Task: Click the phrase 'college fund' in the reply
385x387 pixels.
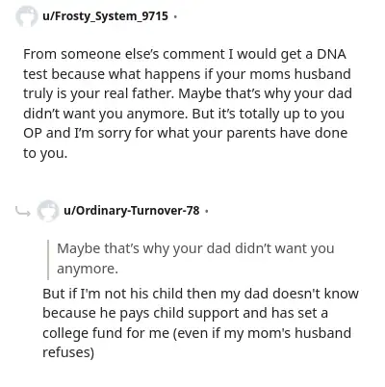Action: [83, 333]
